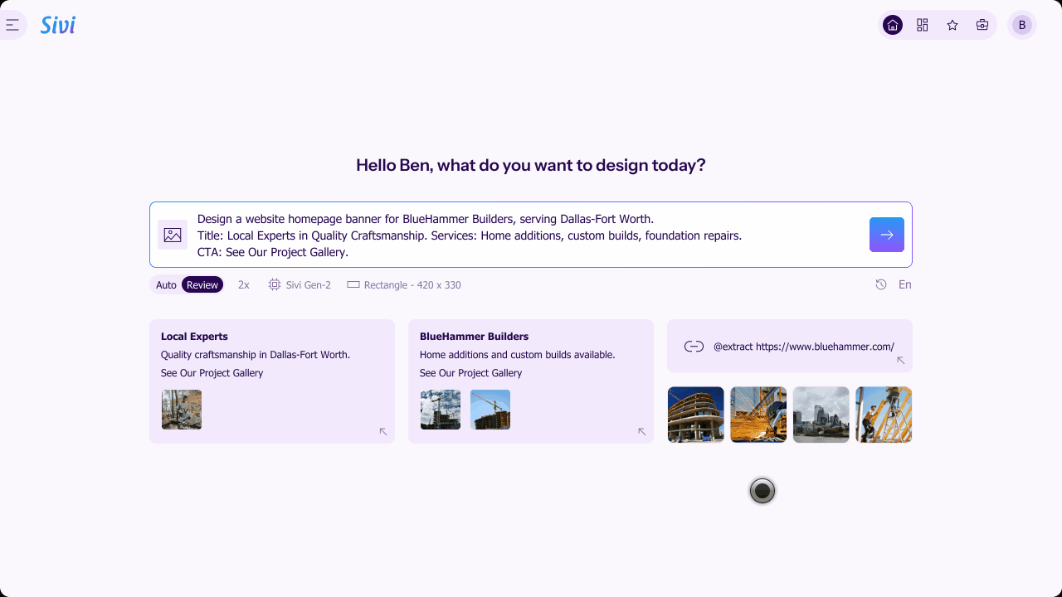Open the prompt history icon
Image resolution: width=1062 pixels, height=597 pixels.
click(x=881, y=284)
